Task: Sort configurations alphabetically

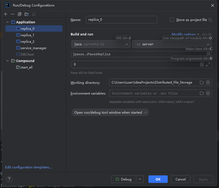Action: (34, 14)
